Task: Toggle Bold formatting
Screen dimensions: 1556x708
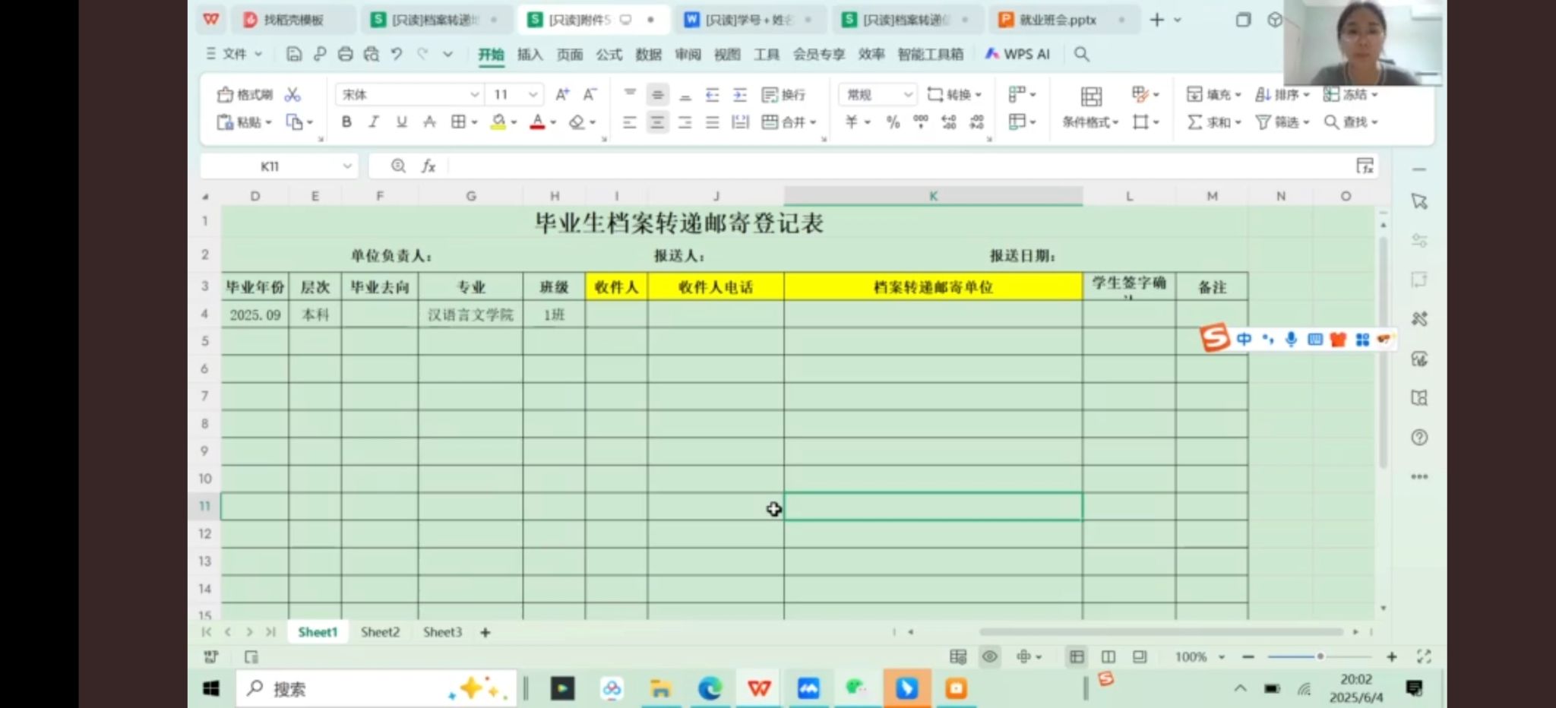Action: point(346,122)
